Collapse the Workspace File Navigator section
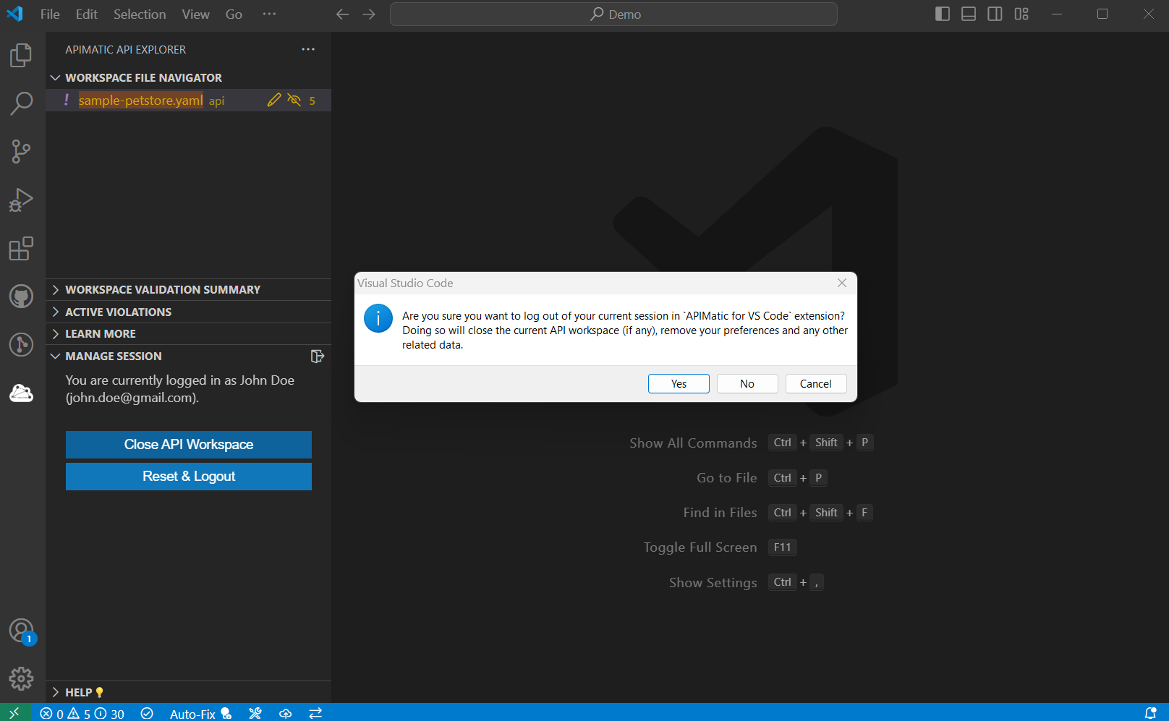The width and height of the screenshot is (1169, 721). (188, 77)
